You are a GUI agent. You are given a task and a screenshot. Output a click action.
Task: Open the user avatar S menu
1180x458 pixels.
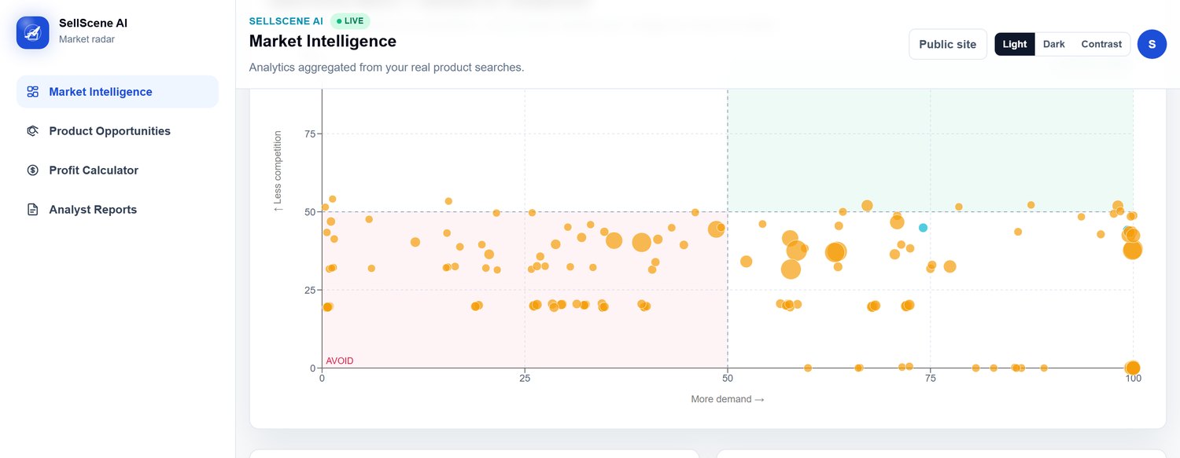(1152, 44)
